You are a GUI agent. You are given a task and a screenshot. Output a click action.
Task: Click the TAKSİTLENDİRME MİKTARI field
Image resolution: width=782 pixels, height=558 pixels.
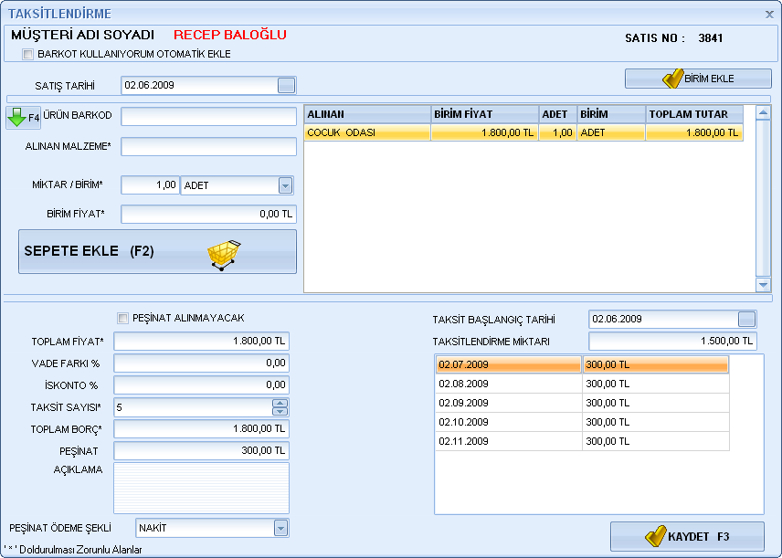point(672,342)
